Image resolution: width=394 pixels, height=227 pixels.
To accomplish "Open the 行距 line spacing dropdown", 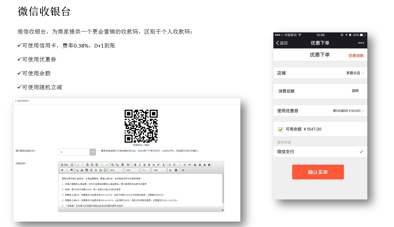I will coord(159,170).
